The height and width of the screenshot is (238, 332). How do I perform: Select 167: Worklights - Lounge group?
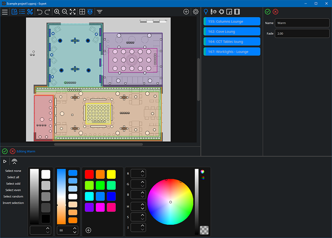coord(232,51)
